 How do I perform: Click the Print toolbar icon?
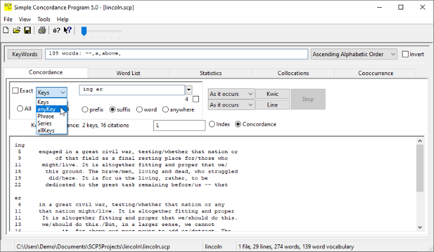pos(42,31)
